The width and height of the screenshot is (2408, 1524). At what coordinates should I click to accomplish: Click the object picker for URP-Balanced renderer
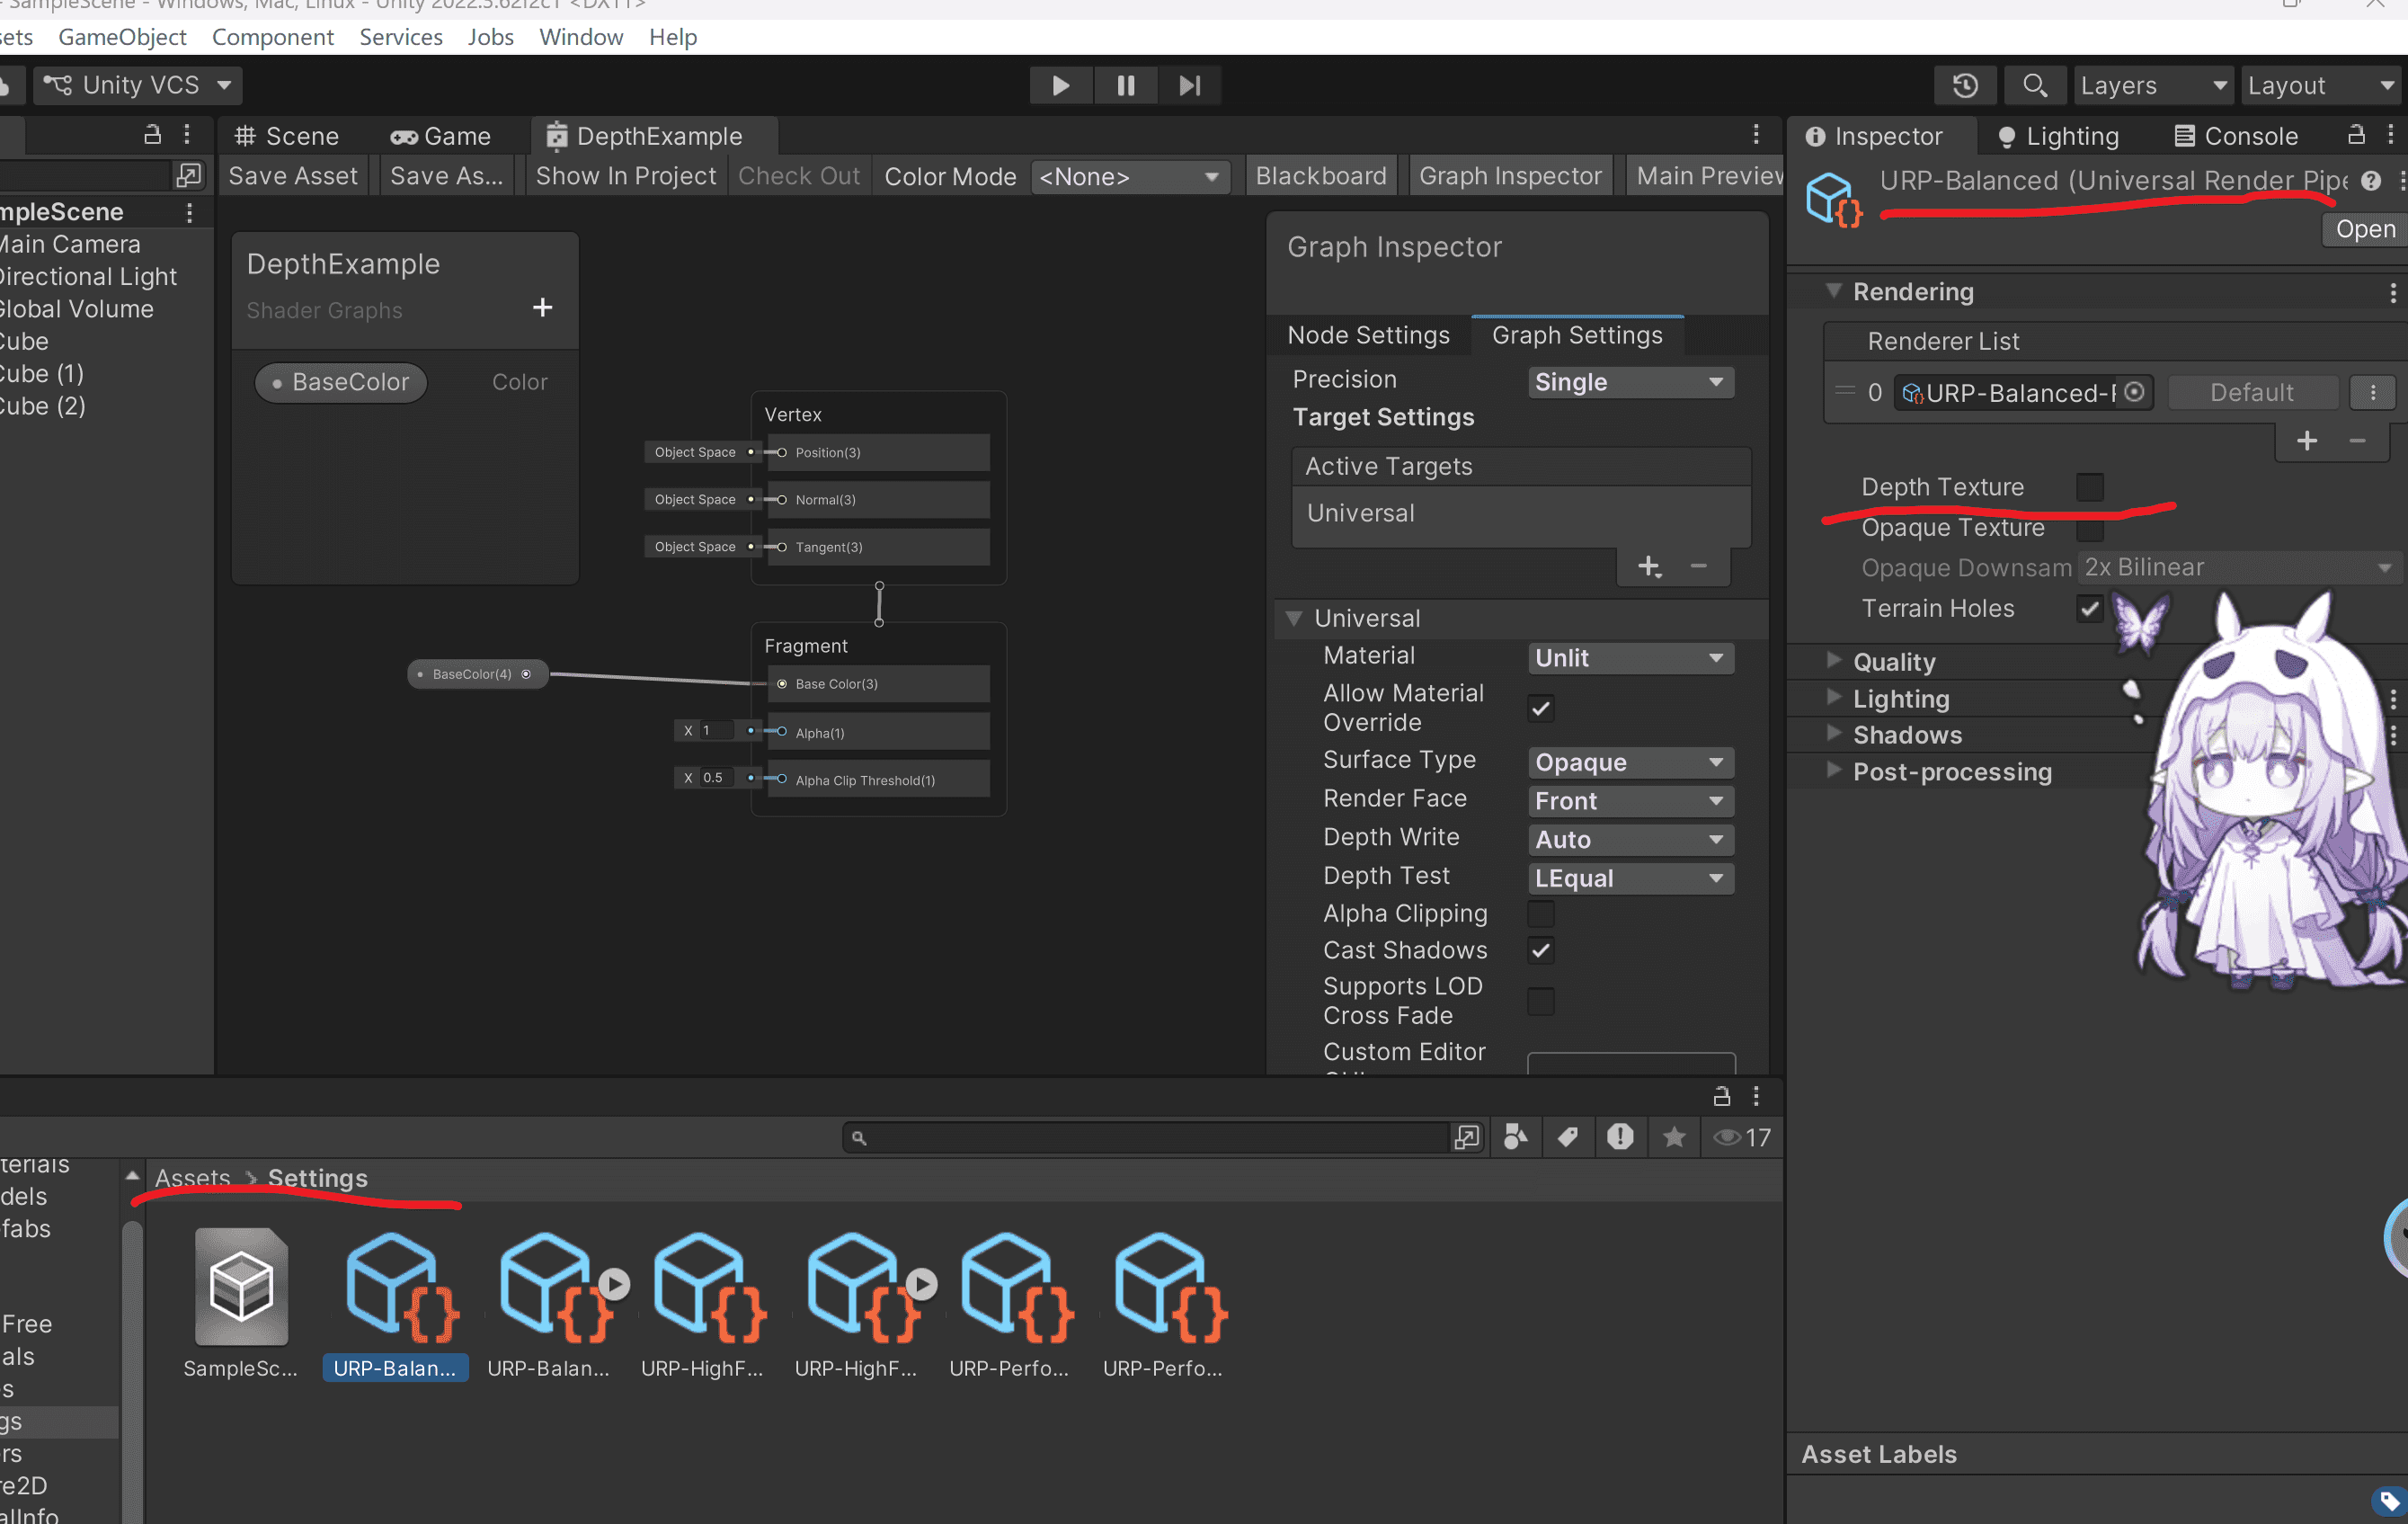coord(2133,392)
